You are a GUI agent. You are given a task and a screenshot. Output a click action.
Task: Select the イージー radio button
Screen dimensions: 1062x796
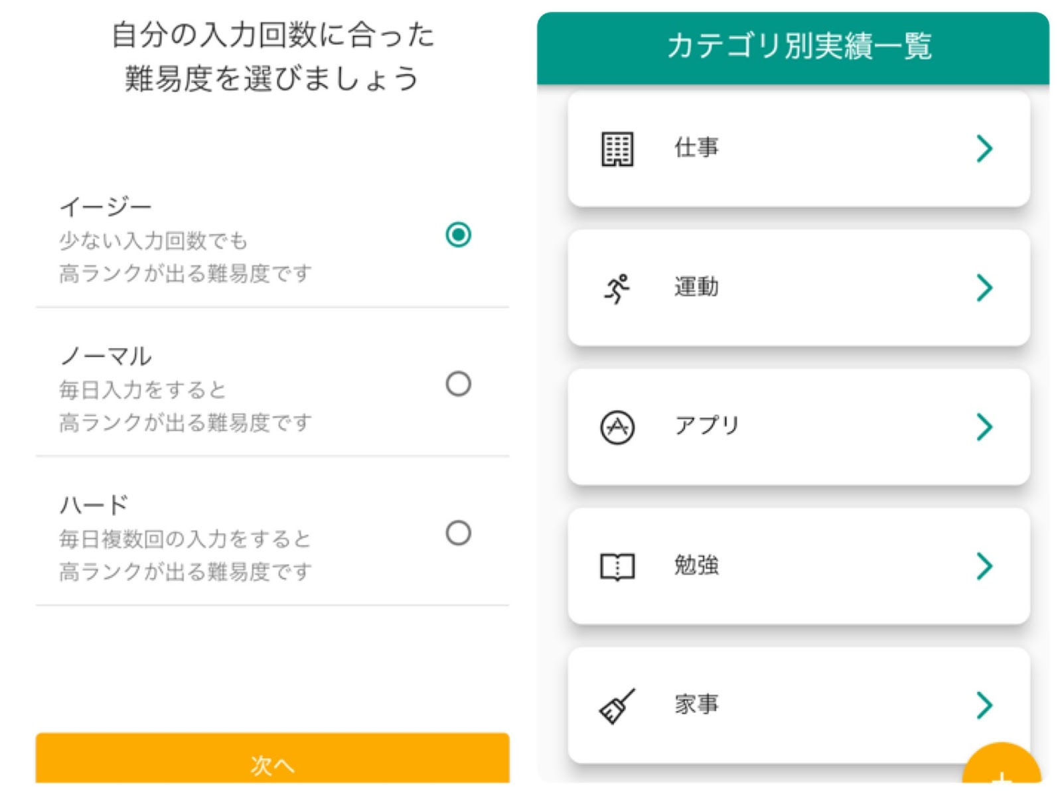click(x=458, y=235)
